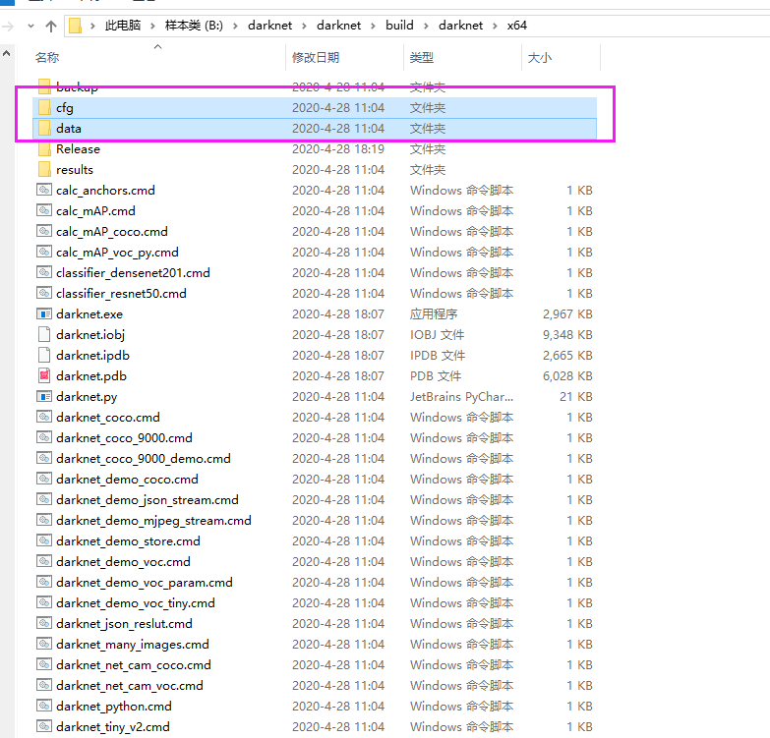Screen dimensions: 770x738
Task: Expand chevron after 样本类 (B:) in address bar
Action: [235, 26]
